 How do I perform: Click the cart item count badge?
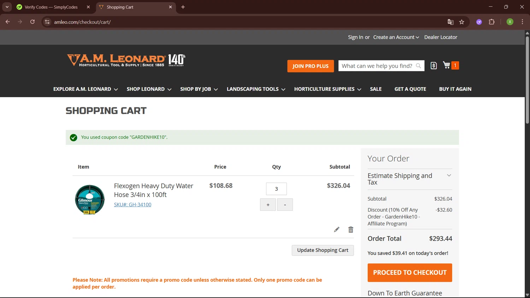(x=455, y=65)
